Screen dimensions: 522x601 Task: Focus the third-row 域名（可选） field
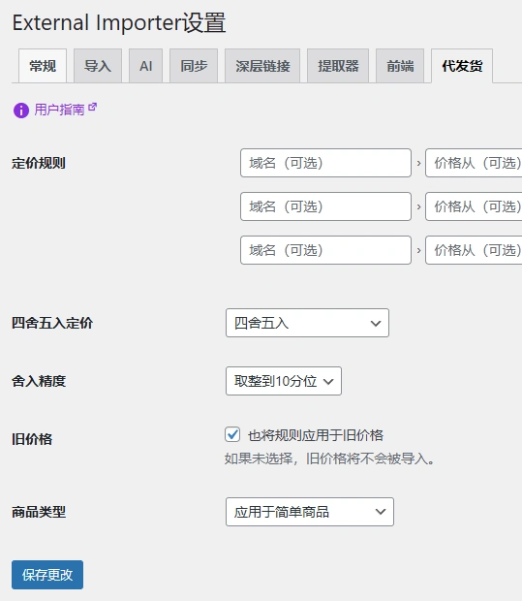coord(326,250)
